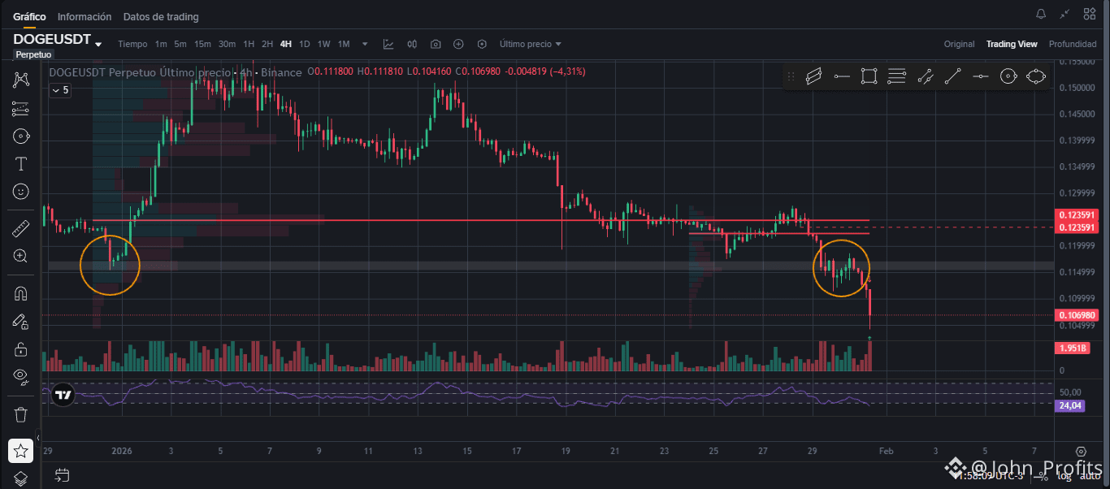Click the add plus-circle icon
The image size is (1110, 489).
[458, 44]
